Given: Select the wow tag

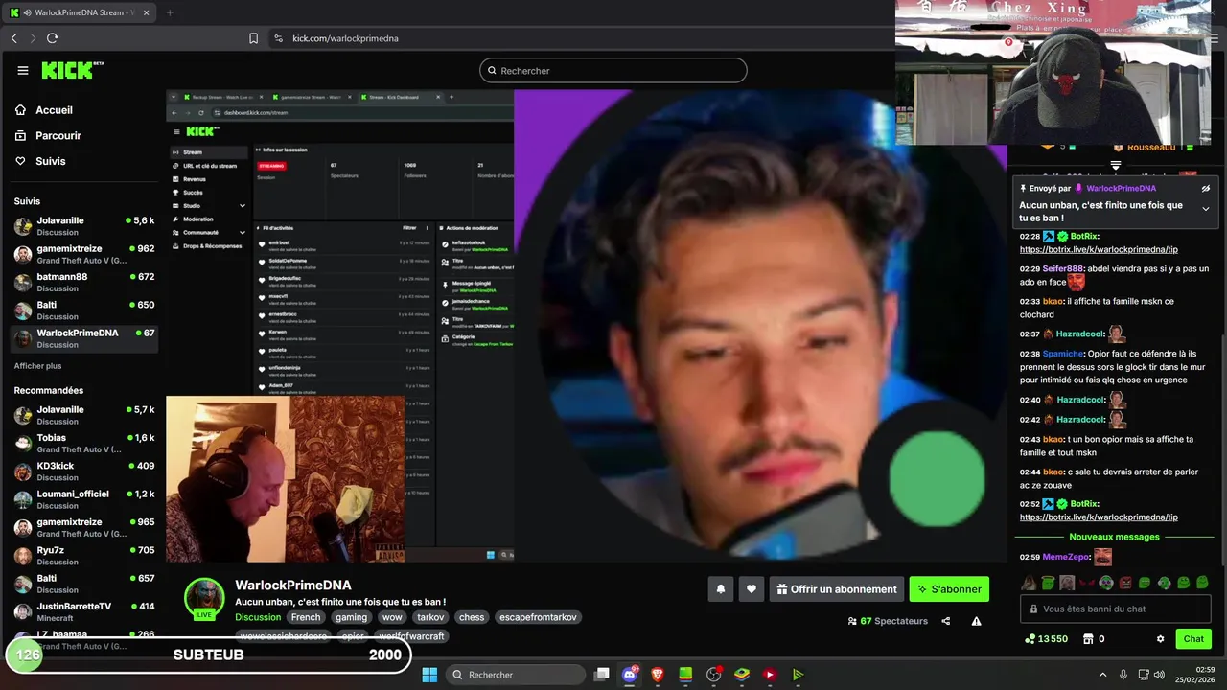Looking at the screenshot, I should click(392, 617).
